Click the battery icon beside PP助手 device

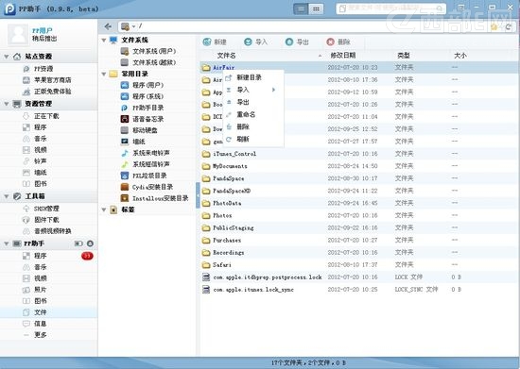(x=78, y=243)
